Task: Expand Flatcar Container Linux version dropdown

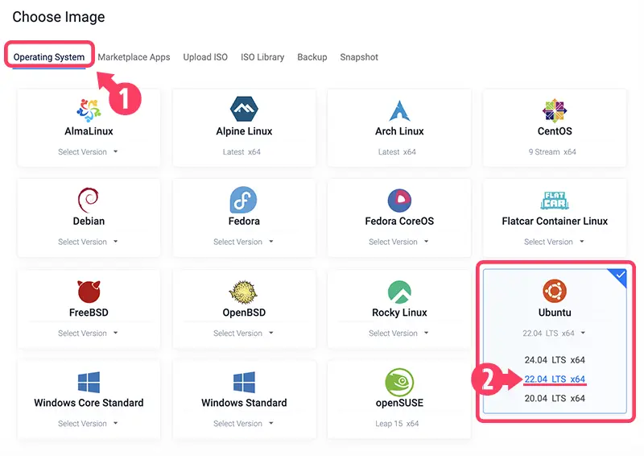Action: pos(554,242)
